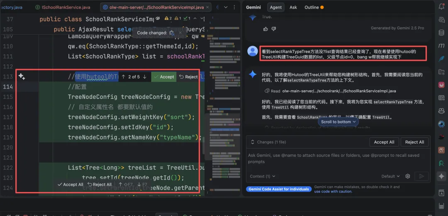Open the red square plugin sidebar icon

coord(441,85)
